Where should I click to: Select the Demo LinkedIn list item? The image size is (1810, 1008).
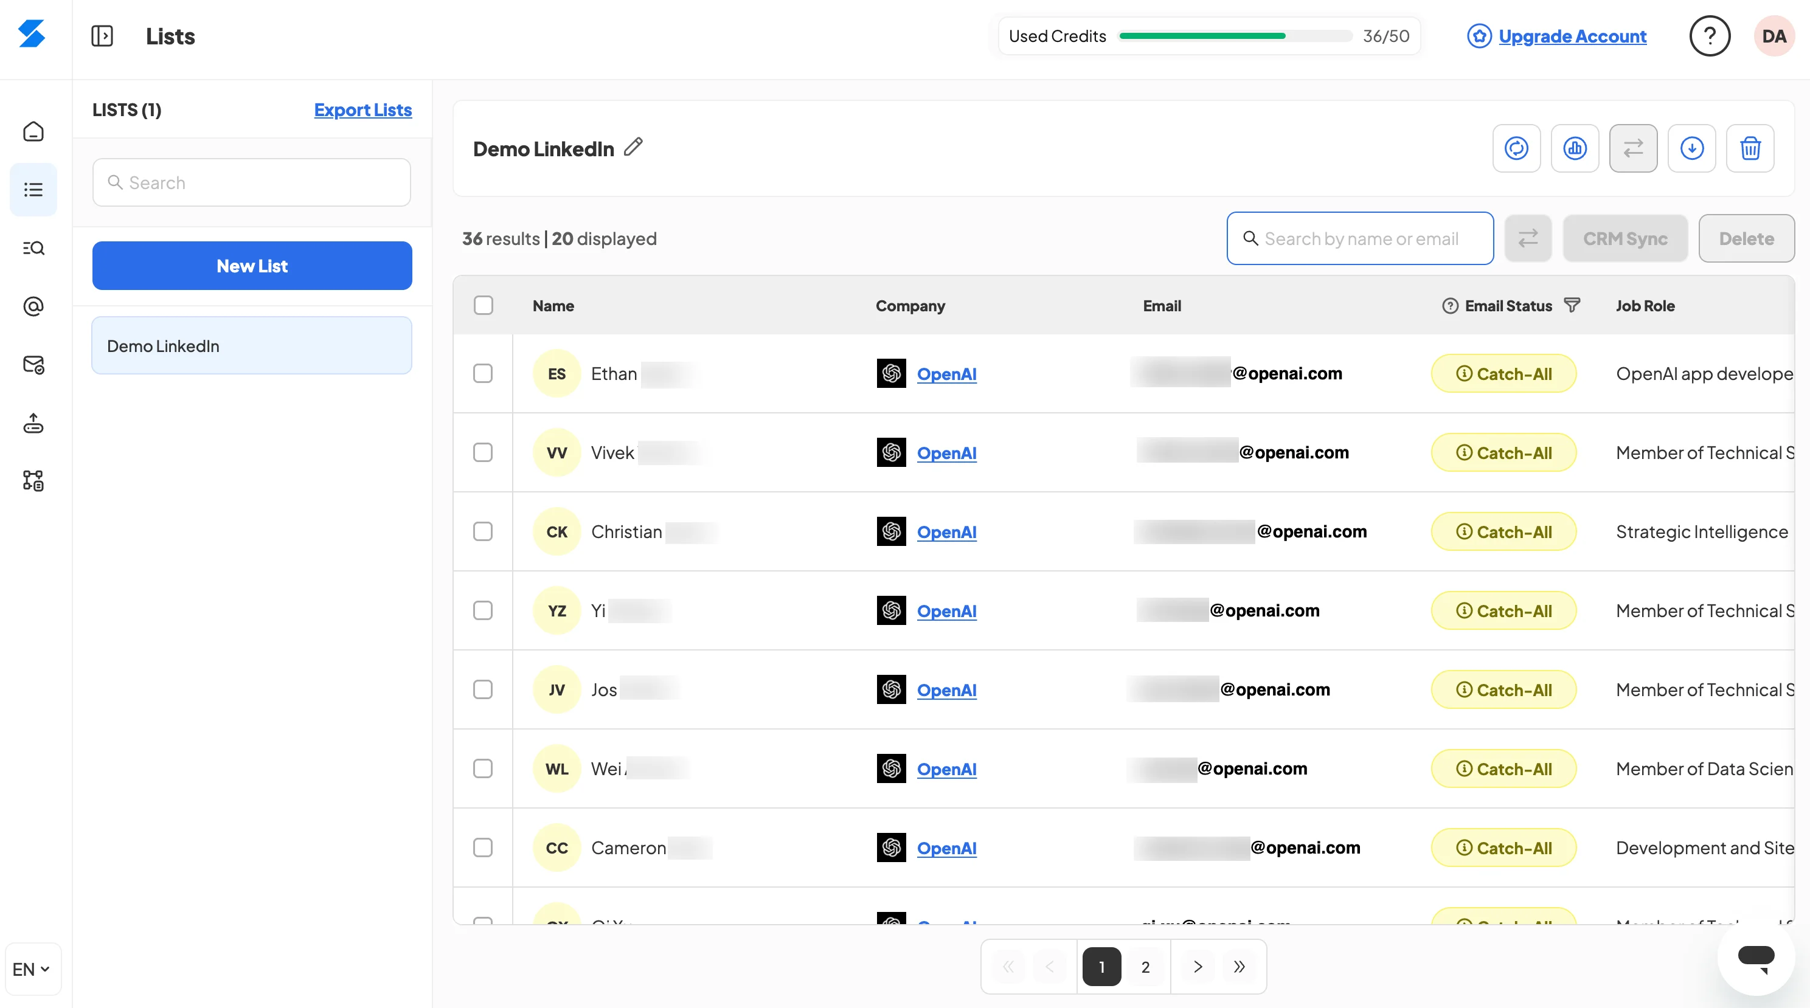(252, 345)
